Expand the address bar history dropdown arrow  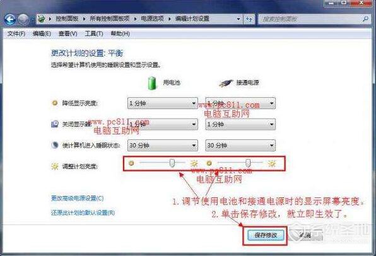pos(238,19)
